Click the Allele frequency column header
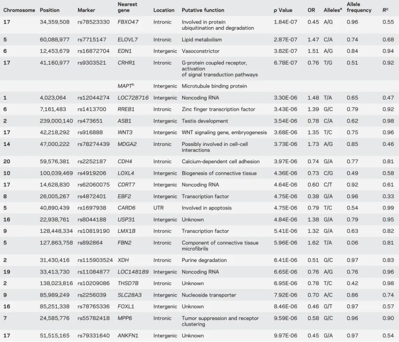 tap(359, 7)
